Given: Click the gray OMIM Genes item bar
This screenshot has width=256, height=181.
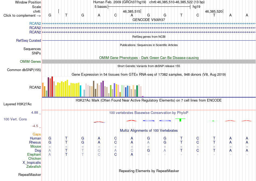Looking at the screenshot, I should click(x=149, y=61).
